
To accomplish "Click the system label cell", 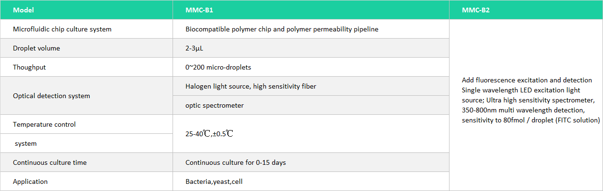I will point(26,143).
